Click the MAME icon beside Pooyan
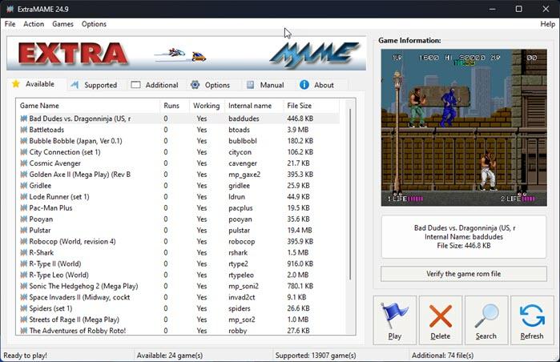Viewport: 560px width, 362px height. pyautogui.click(x=23, y=219)
